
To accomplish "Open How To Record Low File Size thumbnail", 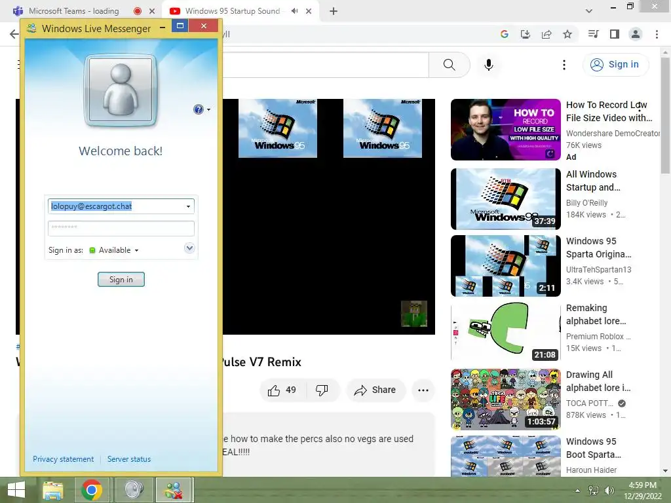I will click(506, 130).
